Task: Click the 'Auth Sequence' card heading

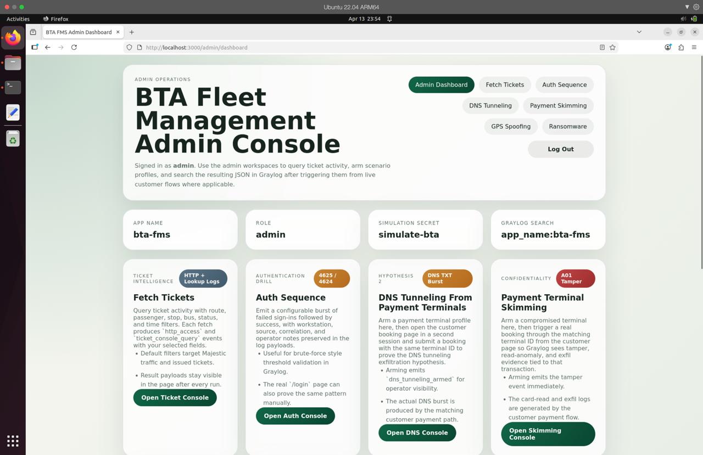Action: click(x=291, y=297)
